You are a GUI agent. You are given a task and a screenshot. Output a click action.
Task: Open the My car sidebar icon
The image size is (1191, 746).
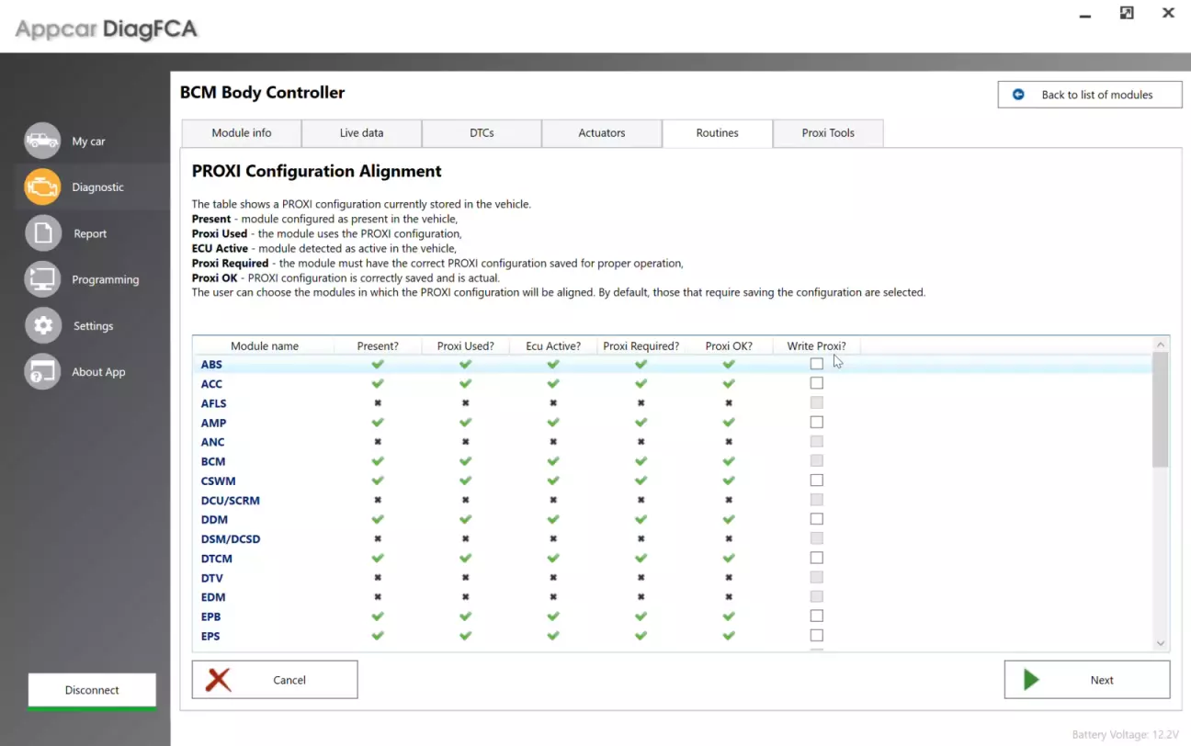click(42, 141)
